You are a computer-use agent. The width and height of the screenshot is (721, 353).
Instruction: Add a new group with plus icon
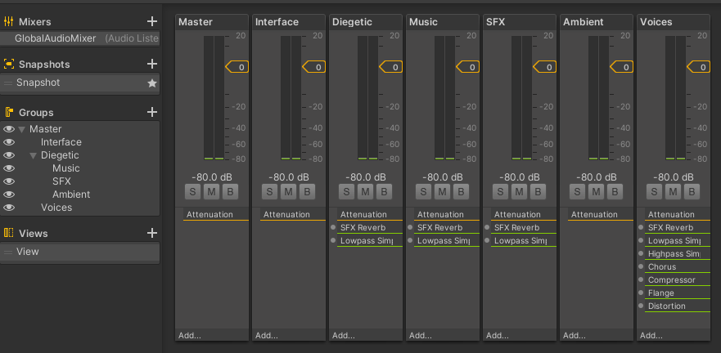(151, 112)
